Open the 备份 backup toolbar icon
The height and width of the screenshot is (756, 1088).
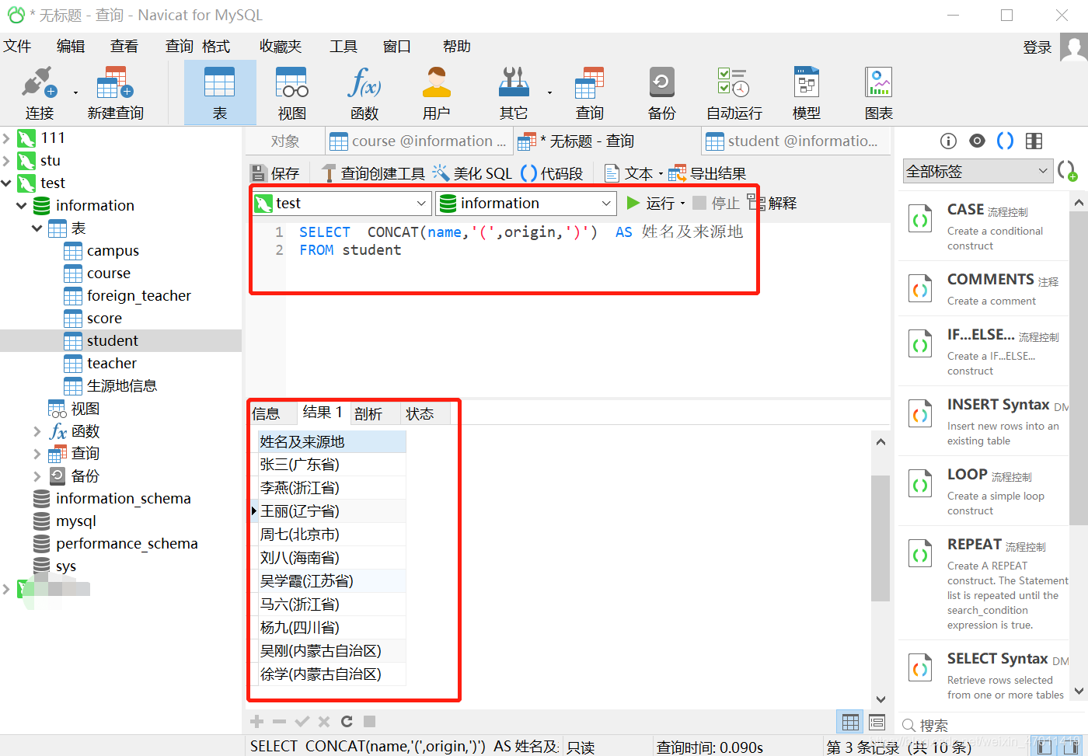[x=661, y=93]
